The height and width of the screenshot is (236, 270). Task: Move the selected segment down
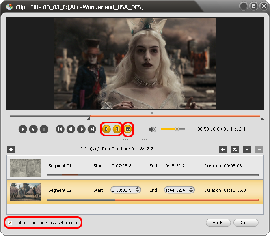pos(259,149)
